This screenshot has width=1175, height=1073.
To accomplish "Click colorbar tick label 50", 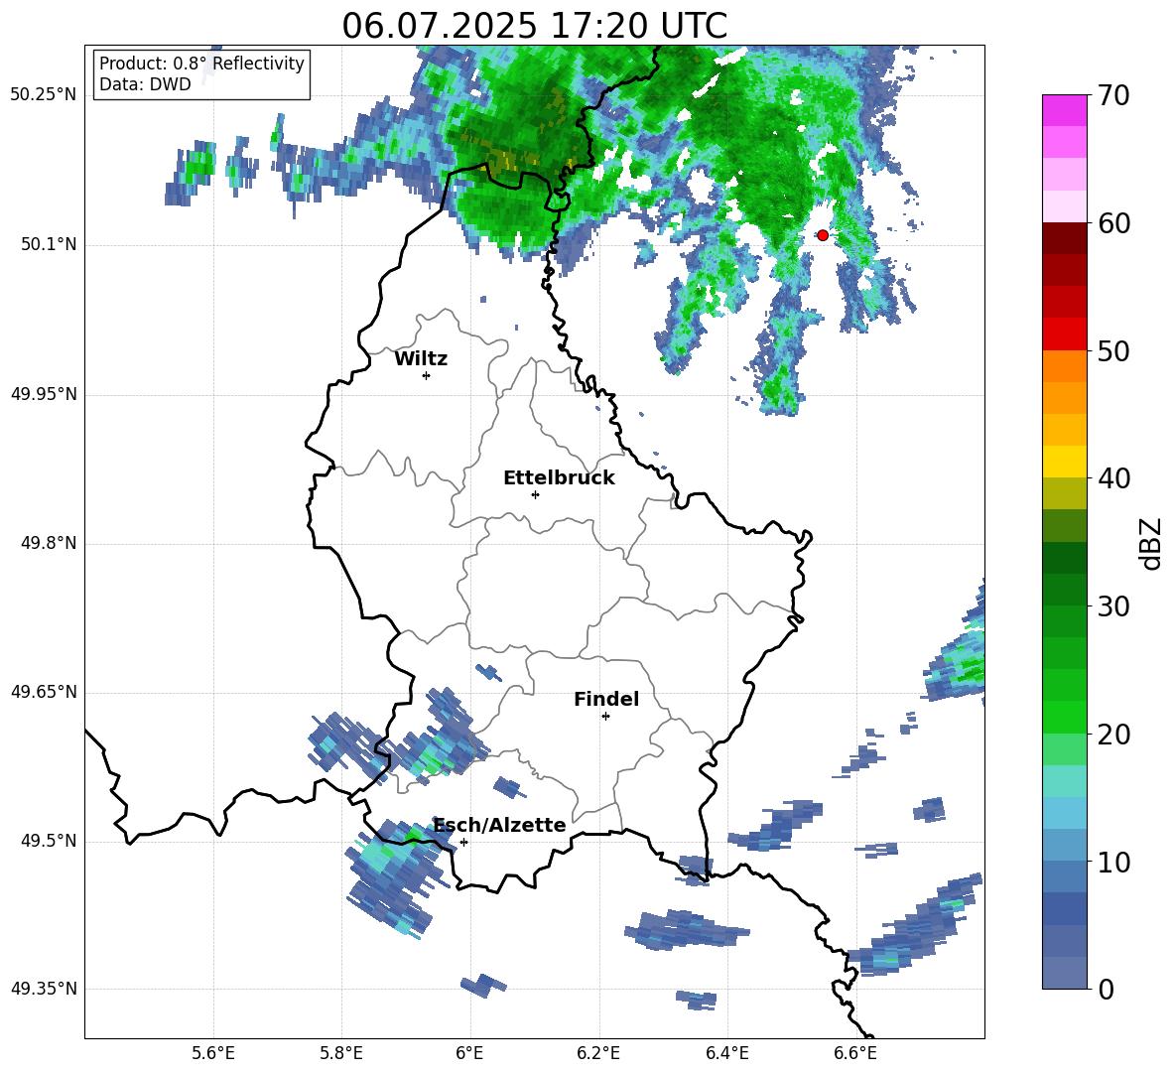I will coord(1112,351).
